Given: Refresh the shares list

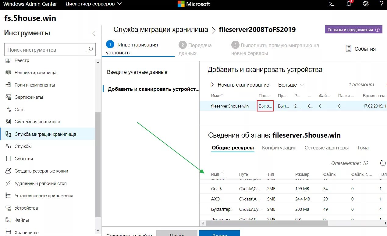Looking at the screenshot, I should (x=383, y=163).
